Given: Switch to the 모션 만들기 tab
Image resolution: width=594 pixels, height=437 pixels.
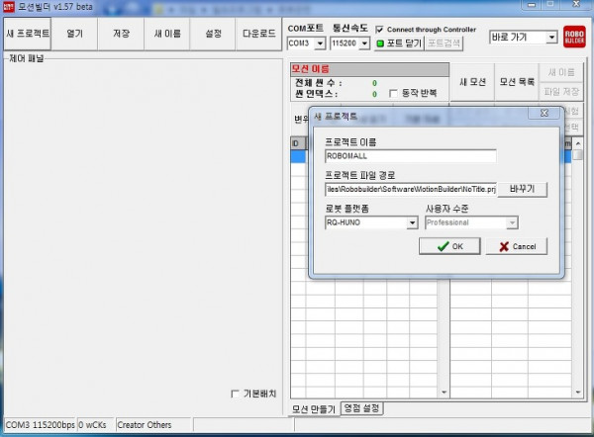Looking at the screenshot, I should [x=314, y=409].
